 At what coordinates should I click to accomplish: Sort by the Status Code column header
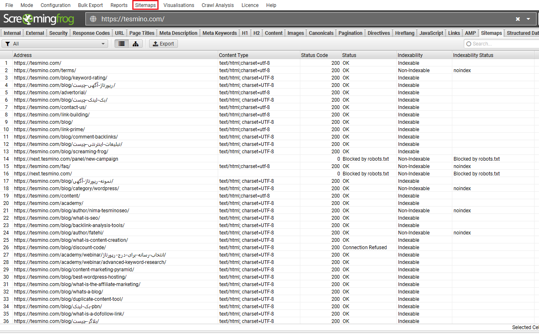(320, 55)
